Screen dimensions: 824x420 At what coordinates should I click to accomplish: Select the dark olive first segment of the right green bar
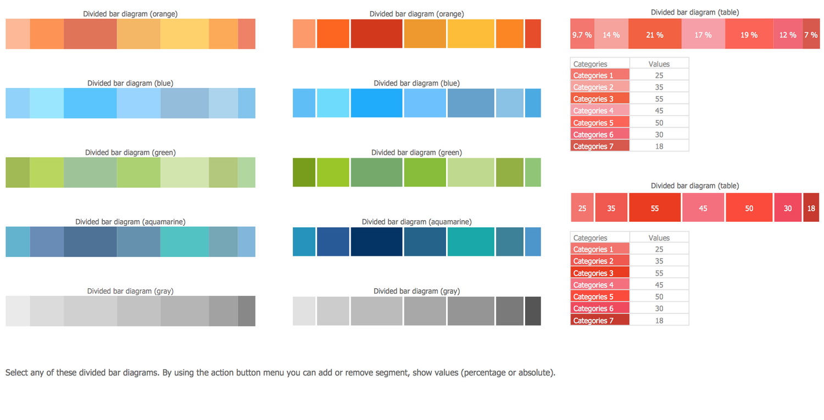click(x=304, y=172)
